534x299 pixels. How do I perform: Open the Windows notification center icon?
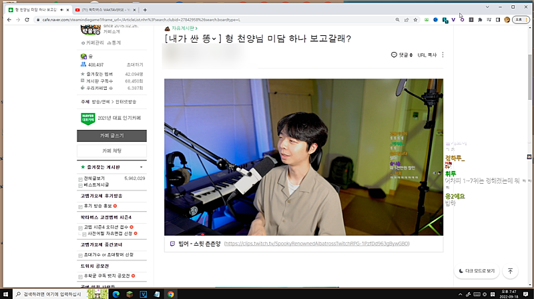tap(526, 294)
